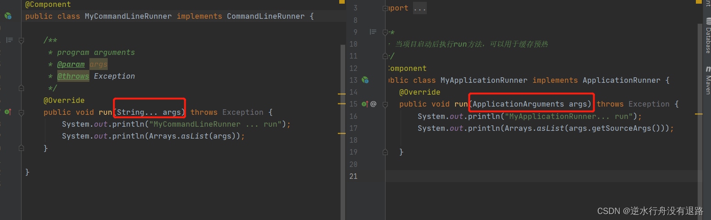Click the @ annotation gutter icon on line 15
Screen dimensions: 711x220
[x=374, y=104]
